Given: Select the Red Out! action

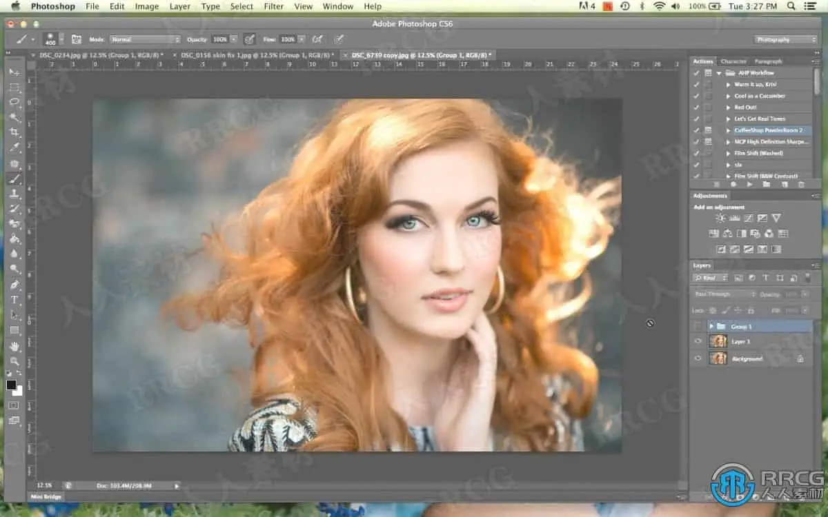Looking at the screenshot, I should coord(745,108).
